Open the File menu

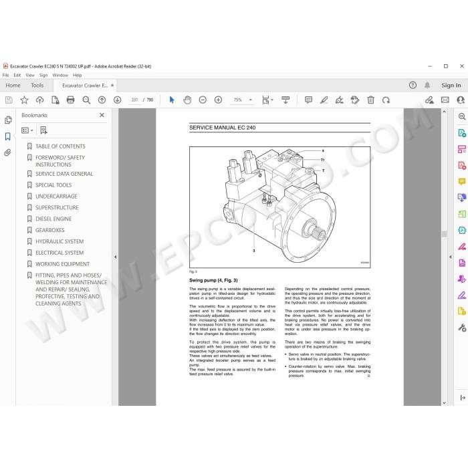tap(5, 75)
